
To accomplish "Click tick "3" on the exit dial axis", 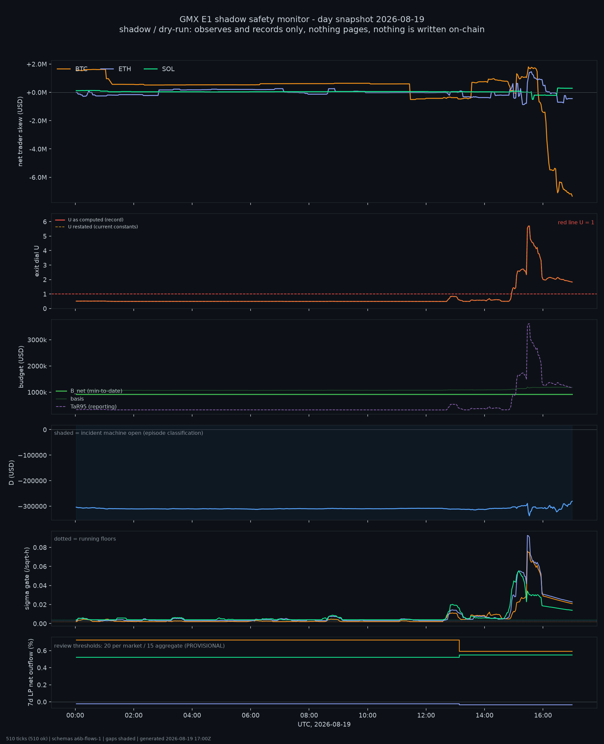I will click(45, 265).
